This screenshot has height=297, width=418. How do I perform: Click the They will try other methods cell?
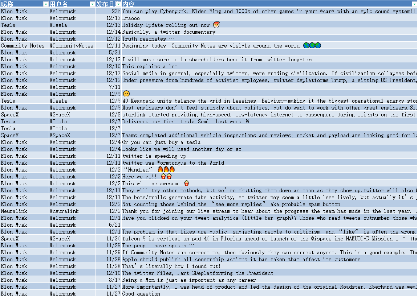pos(269,190)
